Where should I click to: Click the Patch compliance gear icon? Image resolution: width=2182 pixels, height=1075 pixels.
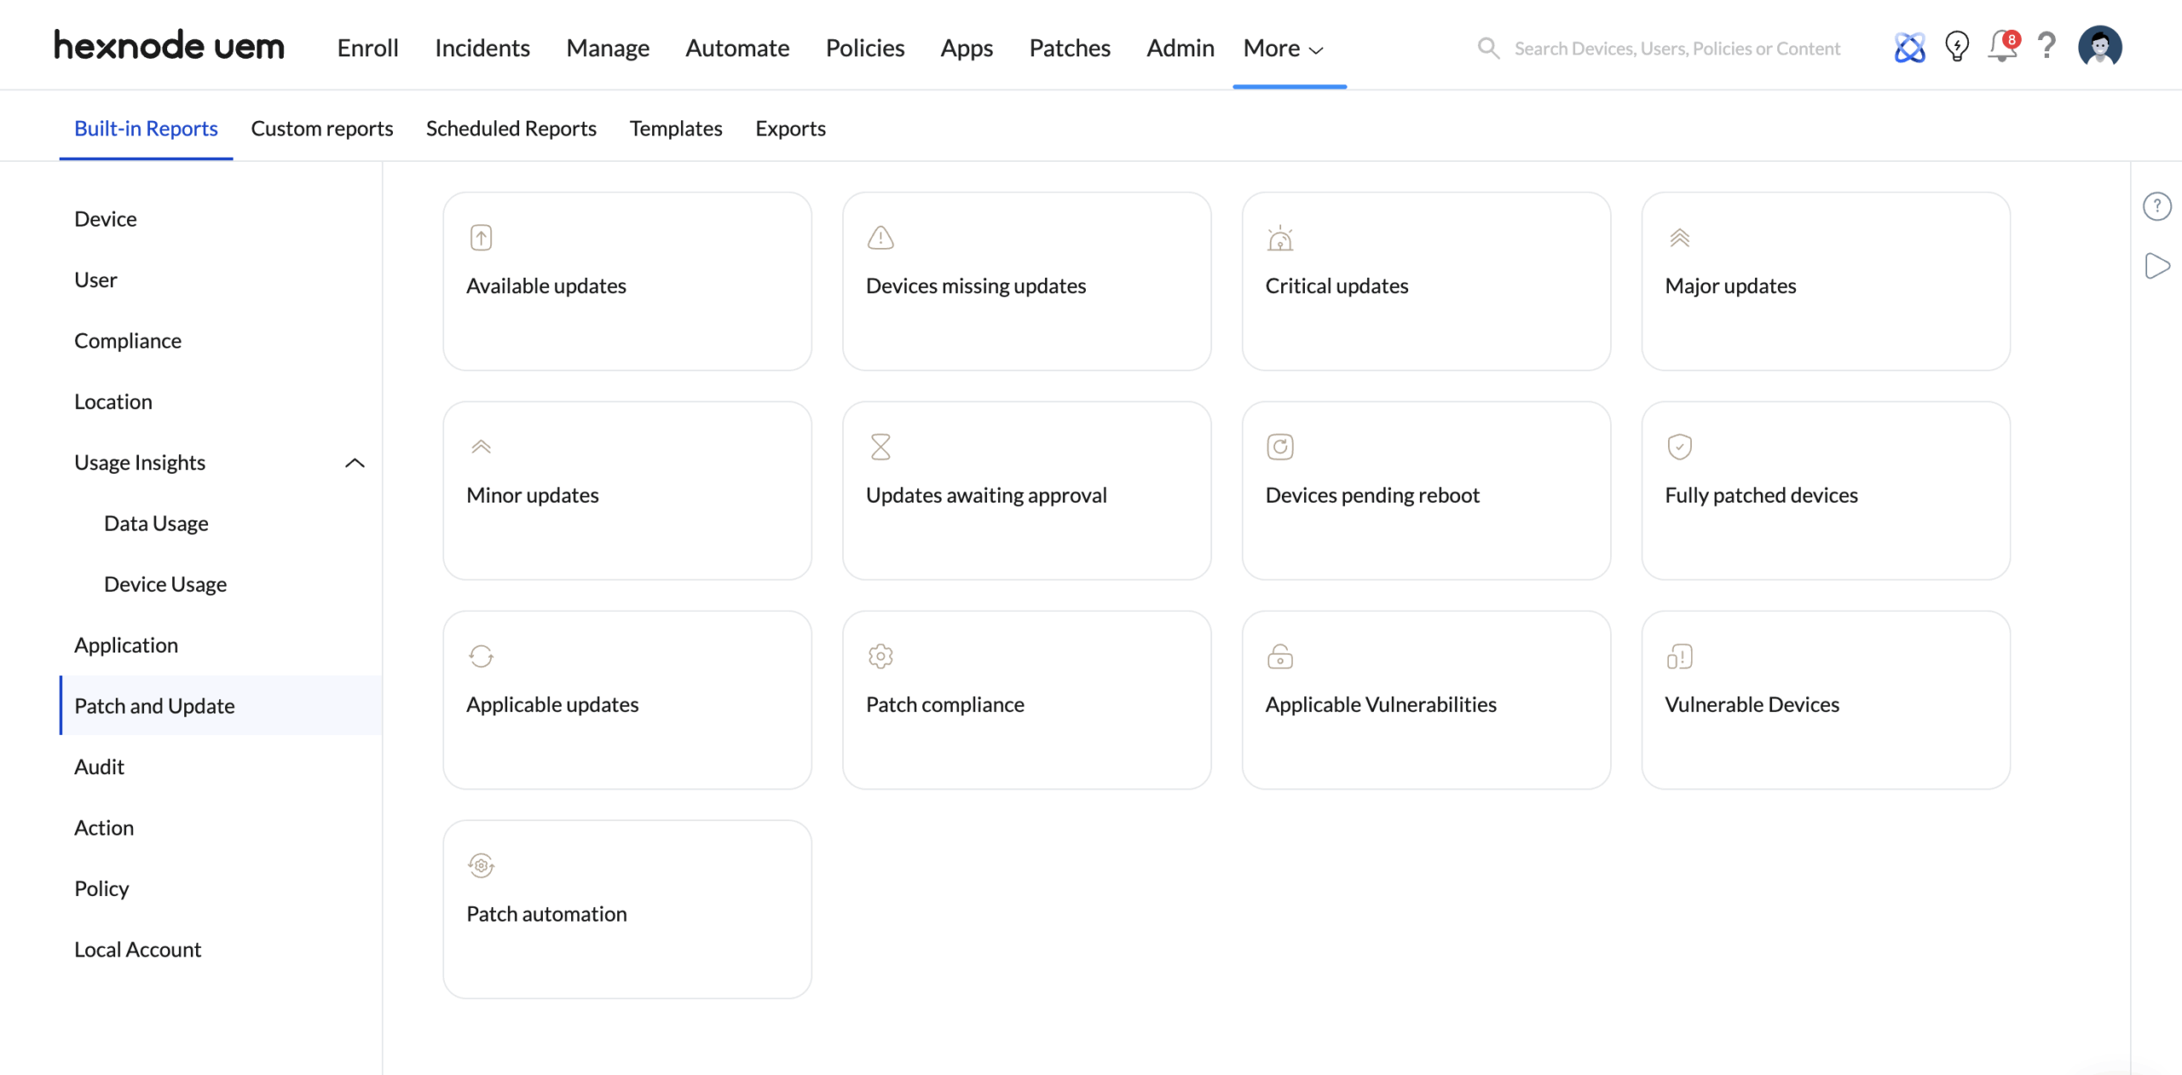(x=880, y=656)
